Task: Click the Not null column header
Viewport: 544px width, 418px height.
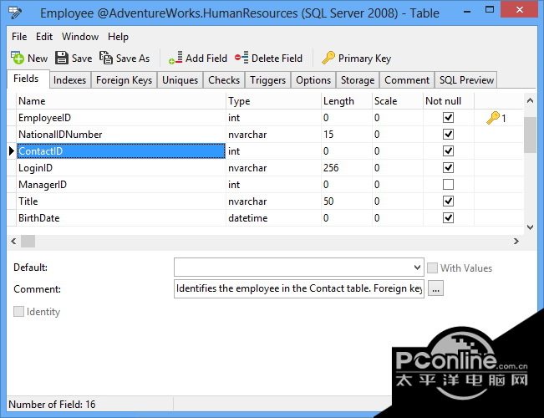Action: click(449, 101)
